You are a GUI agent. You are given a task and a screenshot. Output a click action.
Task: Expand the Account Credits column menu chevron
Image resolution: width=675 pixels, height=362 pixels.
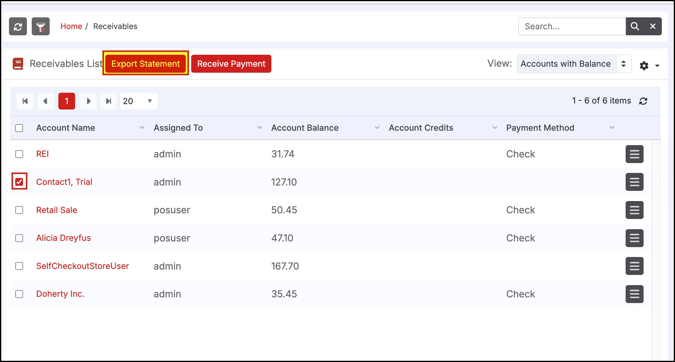pyautogui.click(x=495, y=128)
